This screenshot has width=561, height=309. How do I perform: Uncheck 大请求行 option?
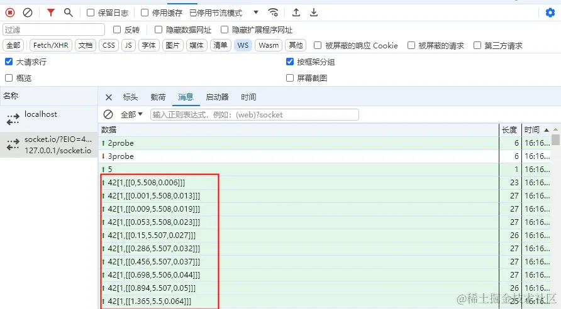(x=9, y=62)
